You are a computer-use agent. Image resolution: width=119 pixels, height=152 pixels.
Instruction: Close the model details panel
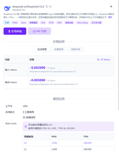[x=111, y=6]
